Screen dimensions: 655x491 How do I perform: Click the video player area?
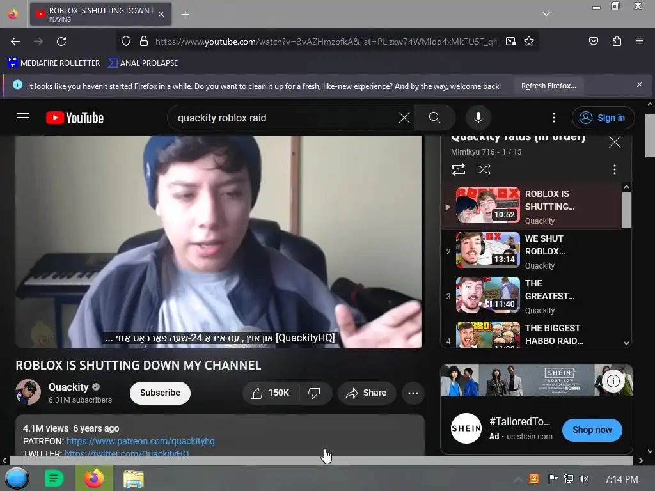pos(219,241)
